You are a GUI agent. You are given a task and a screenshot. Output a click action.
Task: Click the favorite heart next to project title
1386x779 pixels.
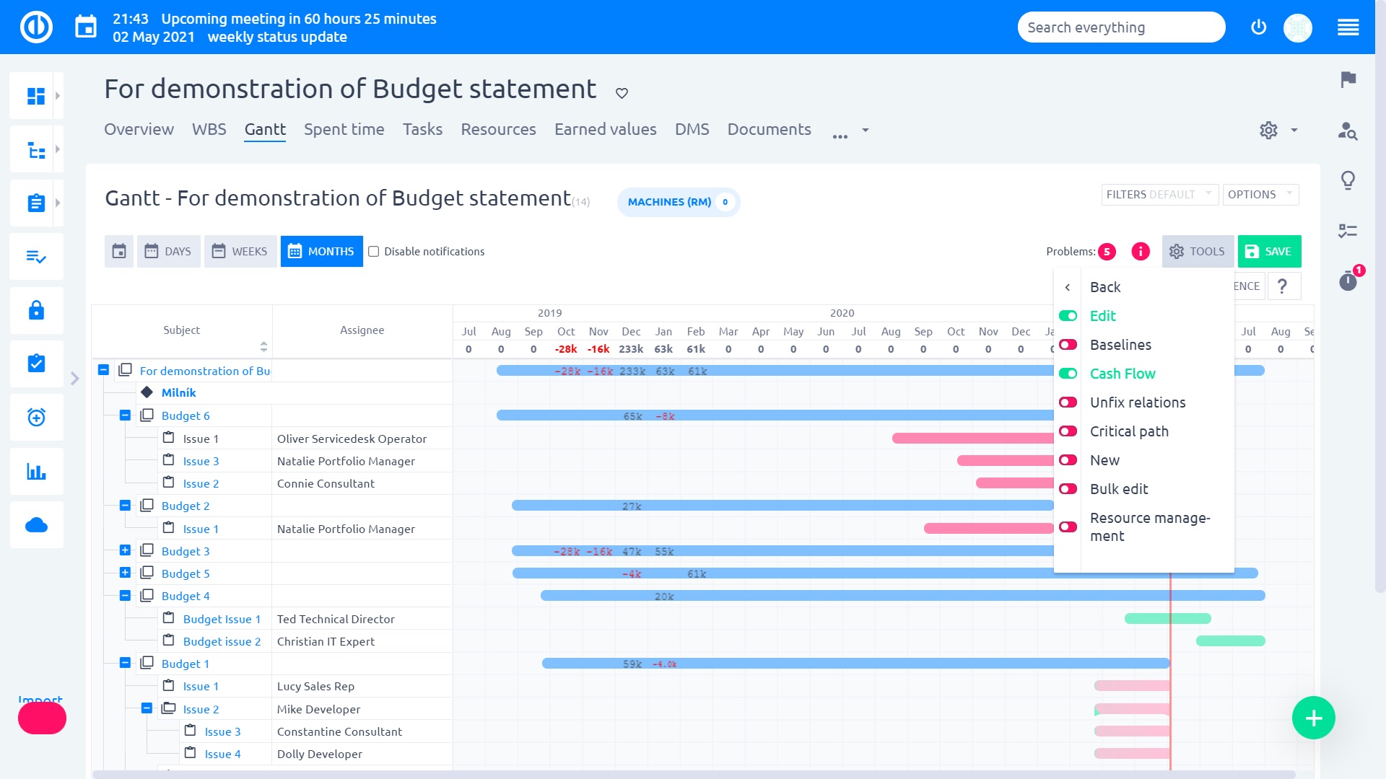[x=622, y=93]
